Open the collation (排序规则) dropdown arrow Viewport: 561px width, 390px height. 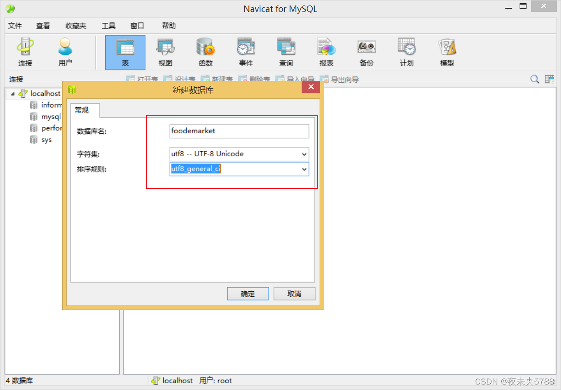tap(304, 170)
